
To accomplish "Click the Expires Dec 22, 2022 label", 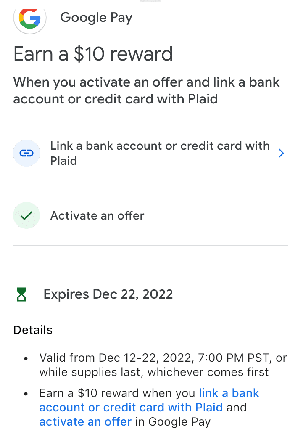I will (108, 294).
